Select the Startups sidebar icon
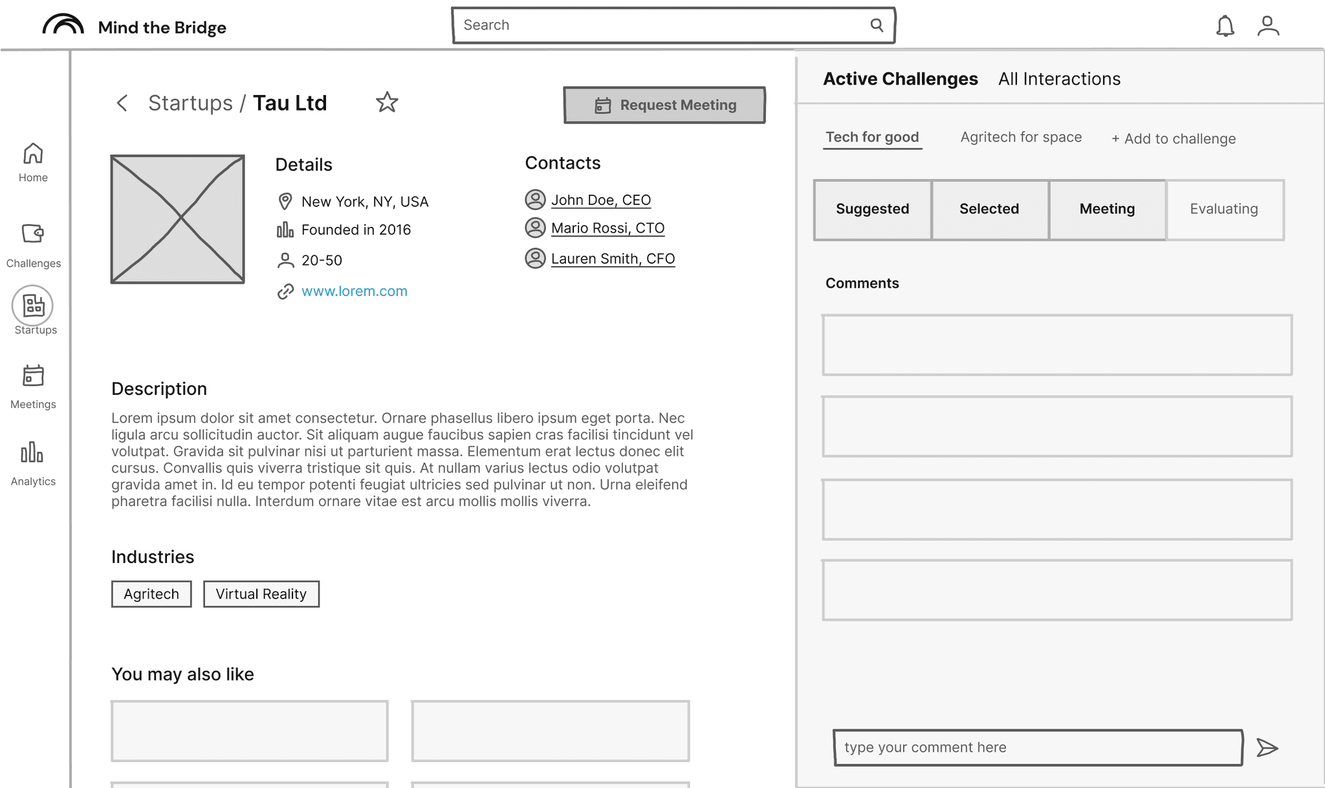Screen dimensions: 1325x788 (33, 306)
